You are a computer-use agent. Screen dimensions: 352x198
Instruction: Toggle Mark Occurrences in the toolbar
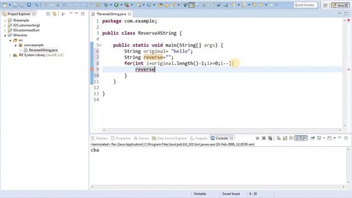tap(191, 5)
